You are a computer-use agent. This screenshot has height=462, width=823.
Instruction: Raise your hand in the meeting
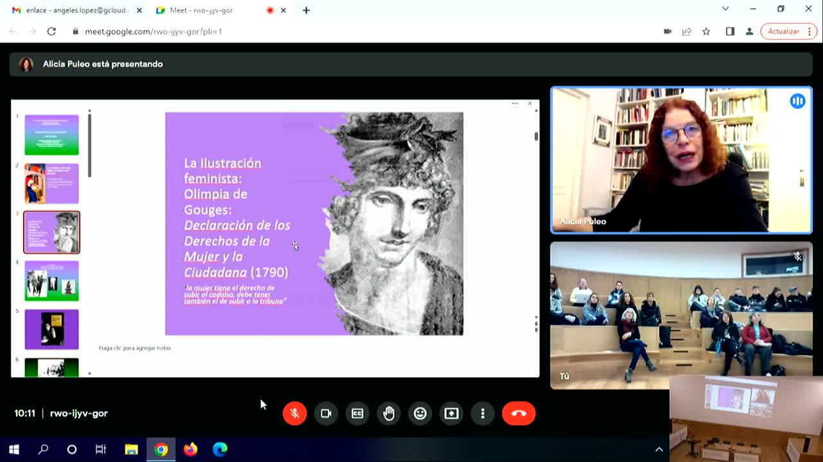(x=389, y=413)
